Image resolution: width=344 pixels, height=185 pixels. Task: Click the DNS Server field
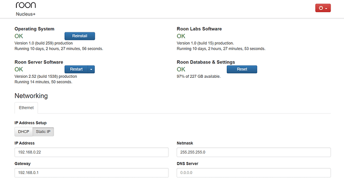(254, 173)
